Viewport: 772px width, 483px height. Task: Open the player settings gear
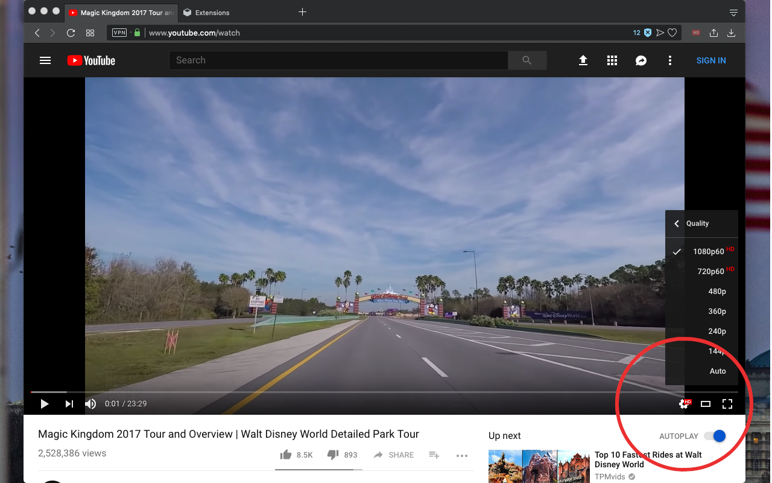(x=684, y=404)
